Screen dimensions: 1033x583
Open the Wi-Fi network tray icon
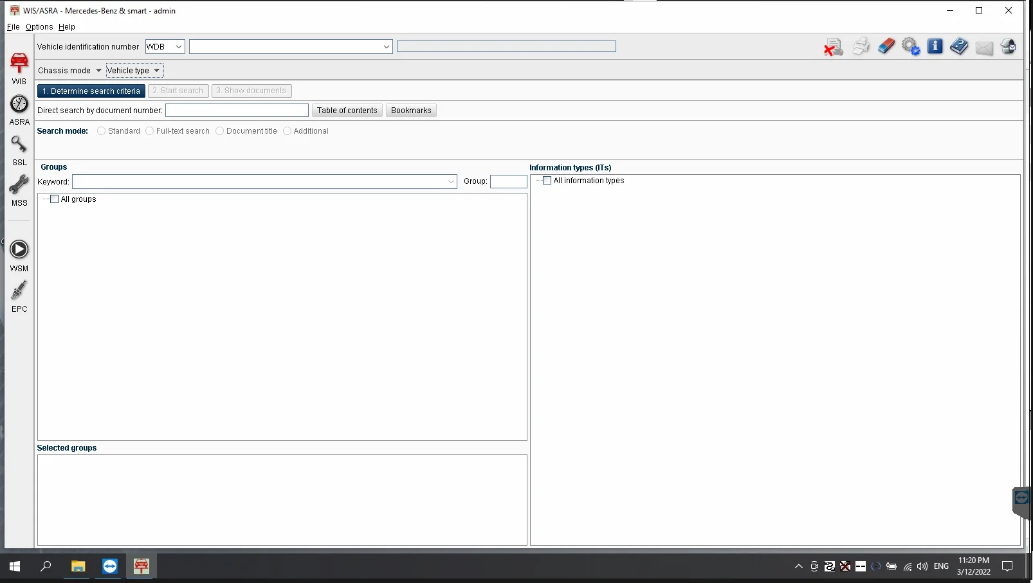coord(908,566)
